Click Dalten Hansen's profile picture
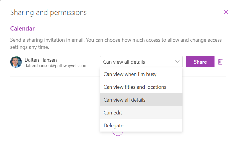This screenshot has height=143, width=236. pos(16,62)
